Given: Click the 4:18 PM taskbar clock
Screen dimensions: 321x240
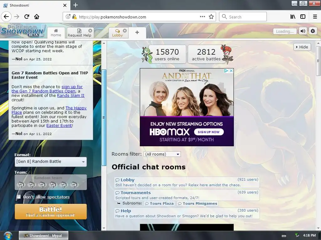Looking at the screenshot, I should (309, 235).
